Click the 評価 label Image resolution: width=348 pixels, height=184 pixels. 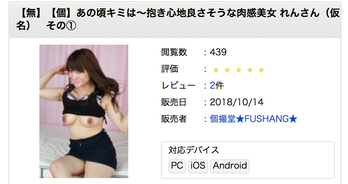pos(170,69)
